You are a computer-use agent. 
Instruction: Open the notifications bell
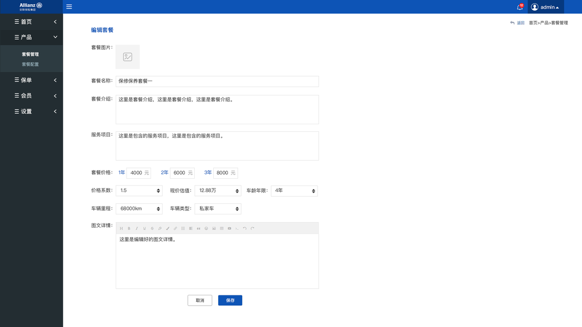point(520,7)
